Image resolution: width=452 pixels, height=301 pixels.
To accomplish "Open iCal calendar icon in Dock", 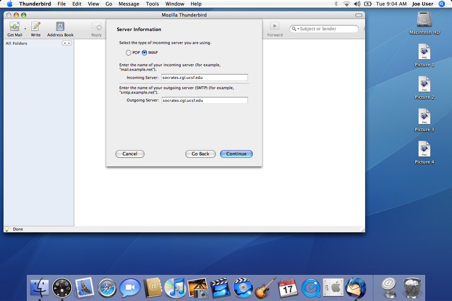I will tap(288, 288).
